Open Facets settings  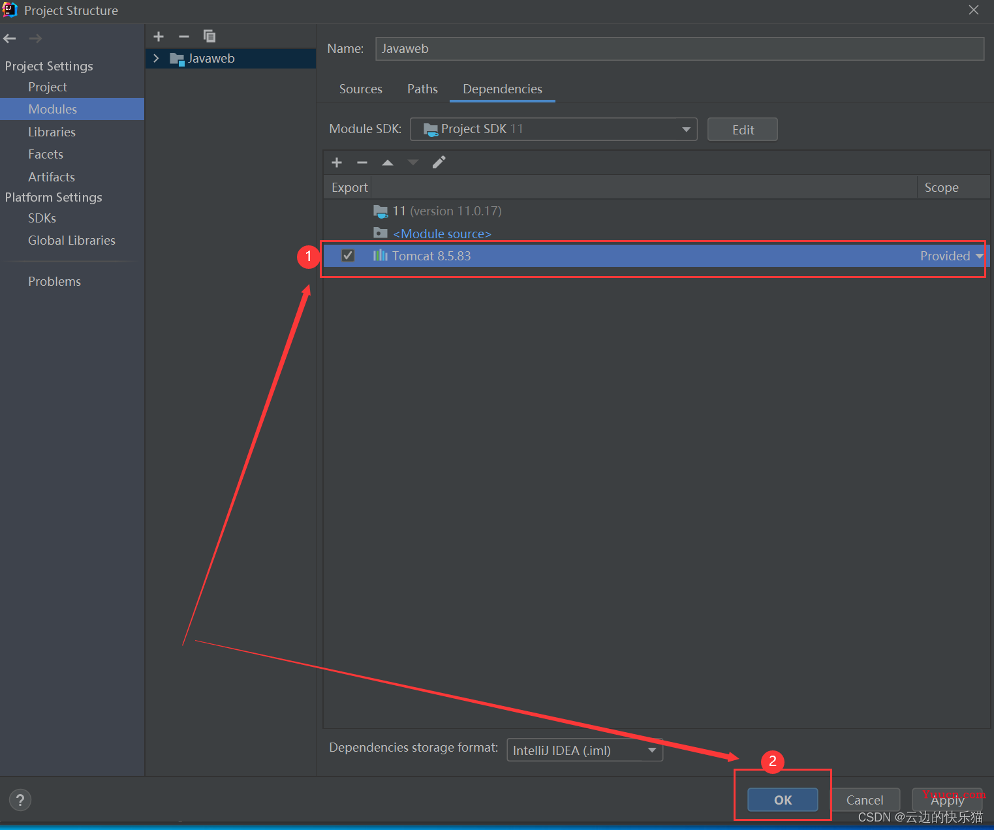point(46,154)
